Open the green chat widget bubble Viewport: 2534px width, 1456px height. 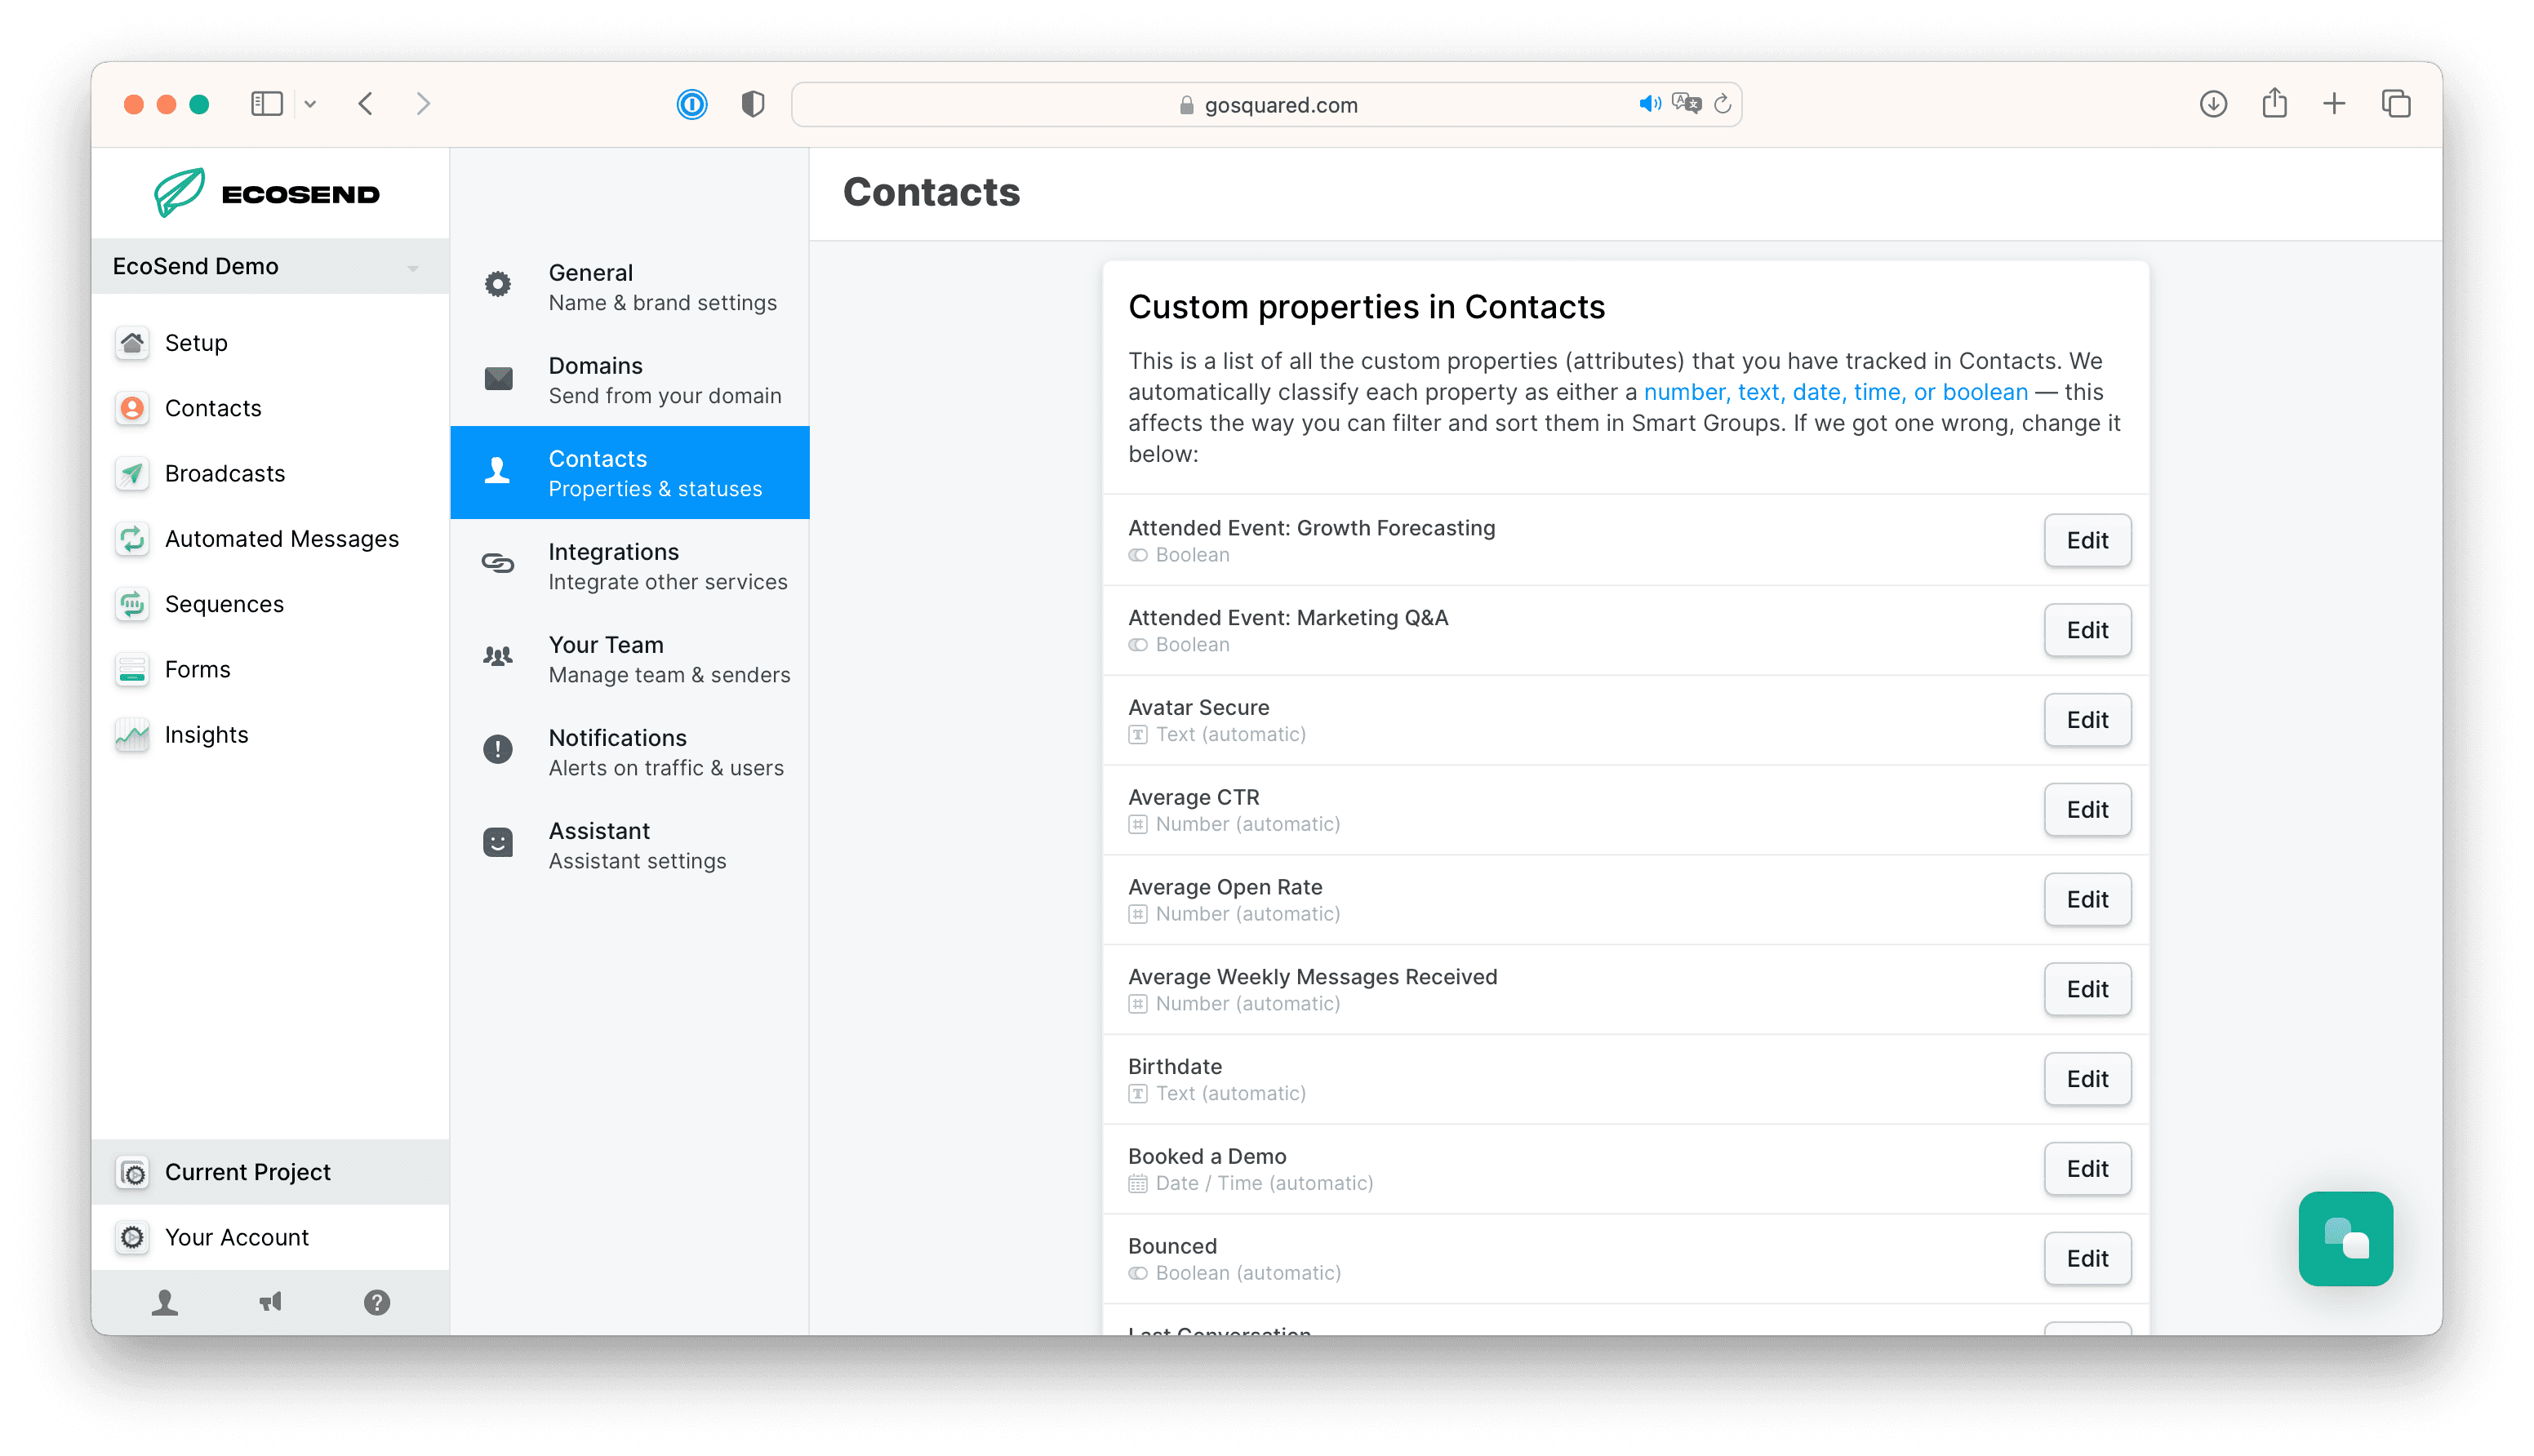pyautogui.click(x=2345, y=1238)
